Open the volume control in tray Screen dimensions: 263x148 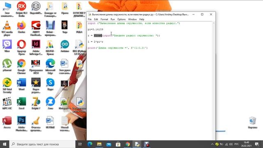tap(231, 144)
